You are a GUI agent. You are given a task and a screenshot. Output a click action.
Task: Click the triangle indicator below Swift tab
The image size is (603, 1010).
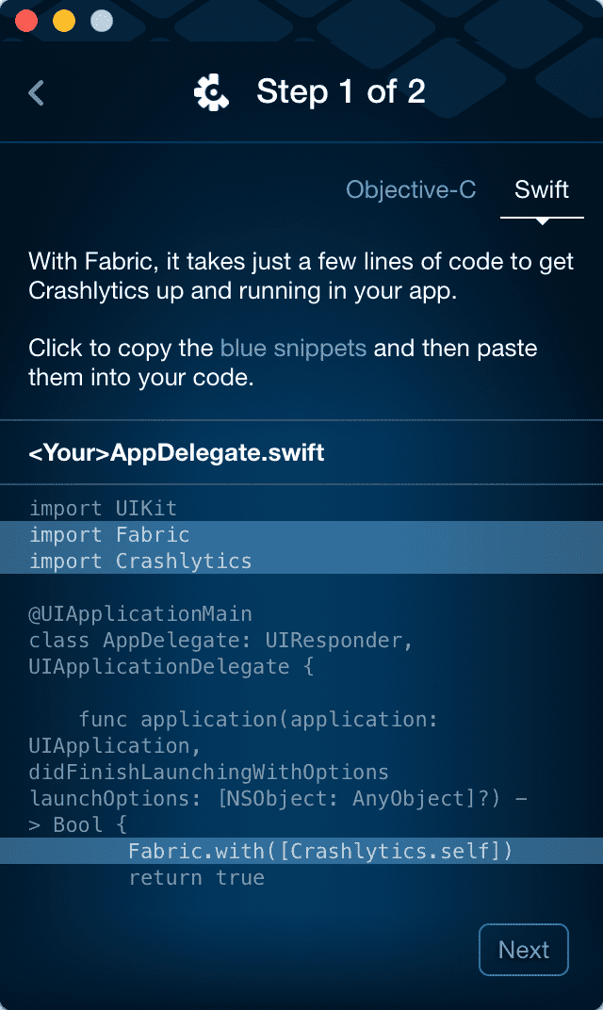point(542,220)
